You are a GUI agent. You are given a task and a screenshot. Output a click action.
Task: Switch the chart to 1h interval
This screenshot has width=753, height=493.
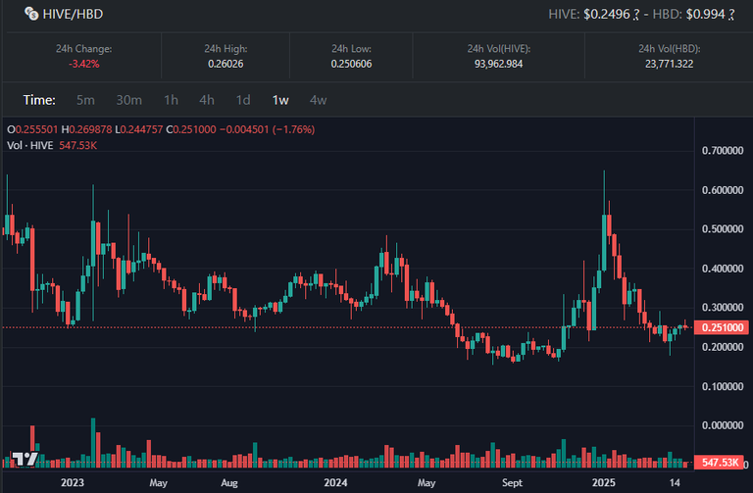(171, 100)
